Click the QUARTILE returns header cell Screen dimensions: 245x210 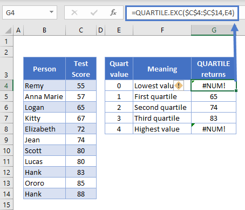(214, 69)
